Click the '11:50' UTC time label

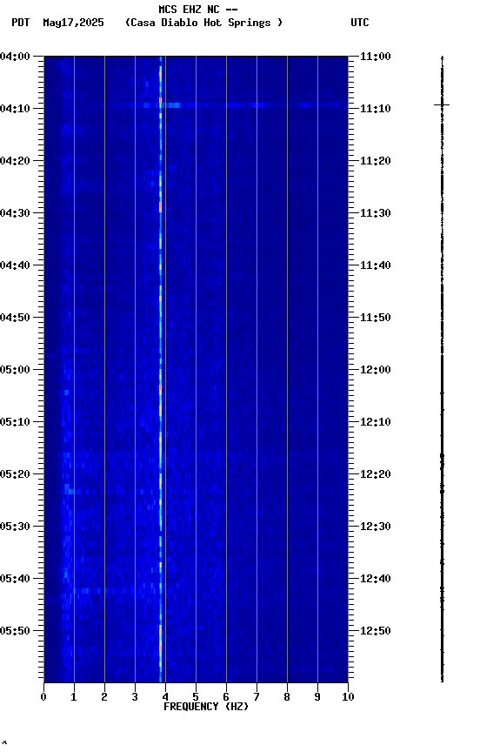point(376,318)
